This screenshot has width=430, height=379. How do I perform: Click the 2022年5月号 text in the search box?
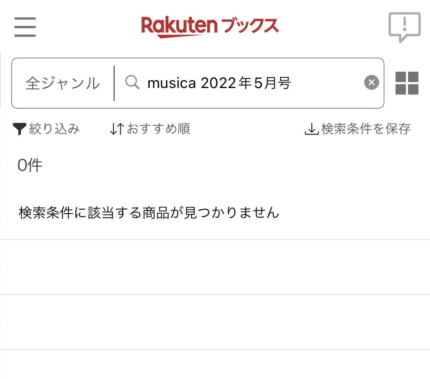[246, 83]
